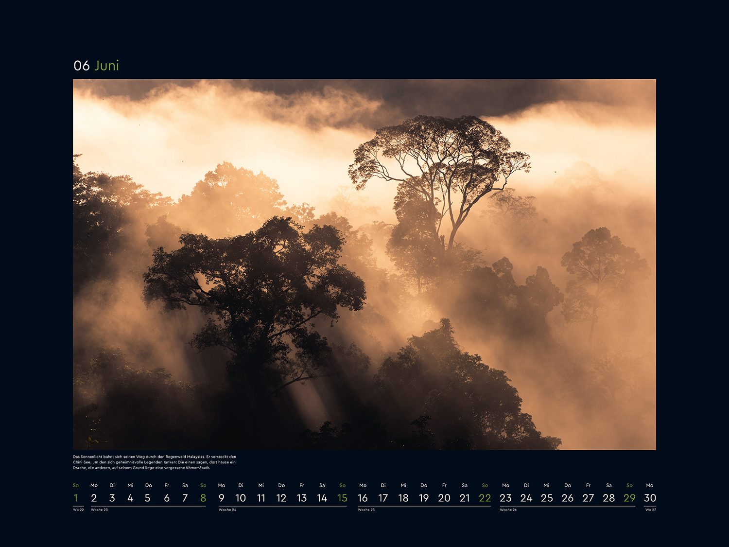Image resolution: width=729 pixels, height=547 pixels.
Task: Select the photo caption about Malaysia's rainforest
Action: (x=155, y=462)
